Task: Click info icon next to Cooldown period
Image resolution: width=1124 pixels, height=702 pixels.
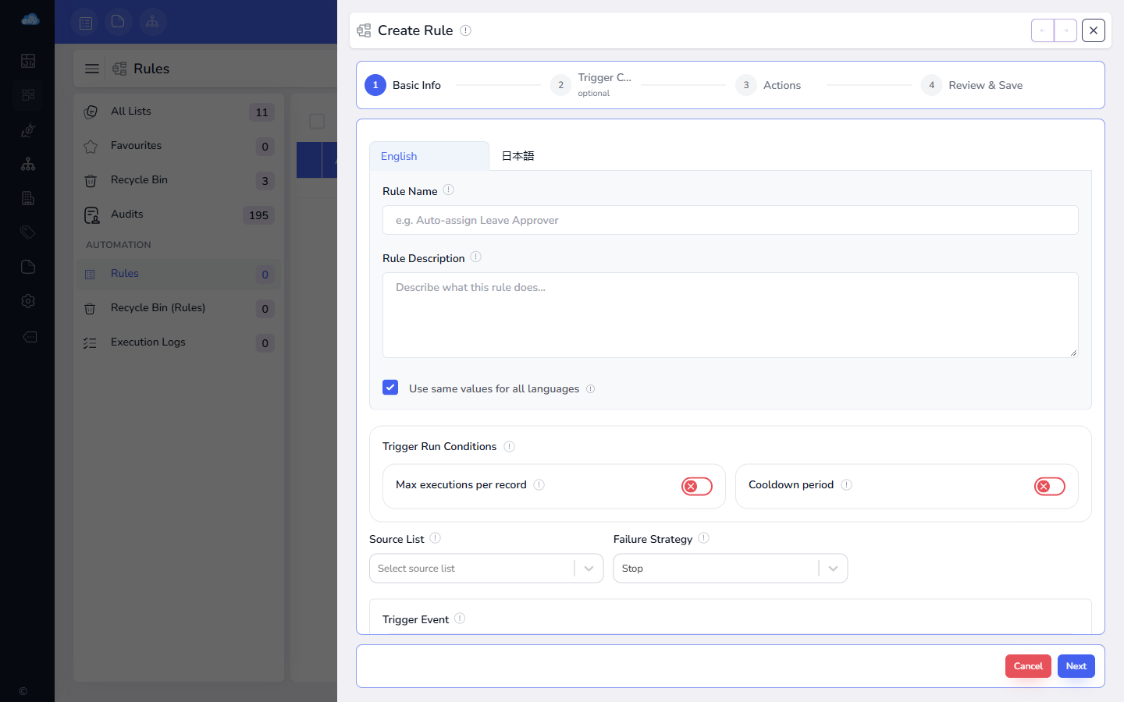Action: [x=847, y=484]
